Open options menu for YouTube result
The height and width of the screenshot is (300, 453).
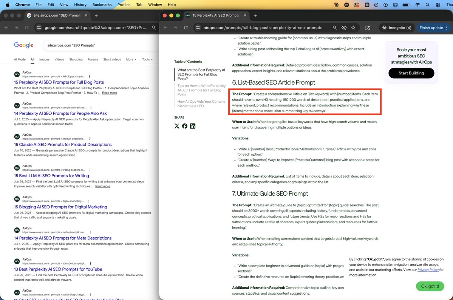coord(90,264)
